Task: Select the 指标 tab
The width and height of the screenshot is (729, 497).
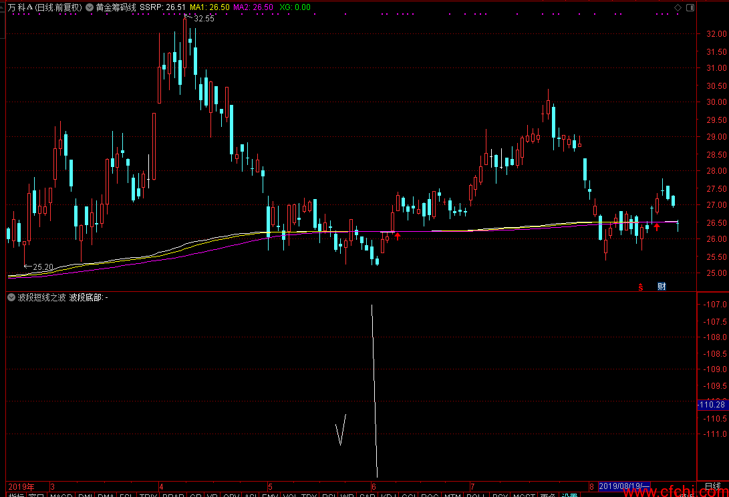Action: tap(16, 495)
